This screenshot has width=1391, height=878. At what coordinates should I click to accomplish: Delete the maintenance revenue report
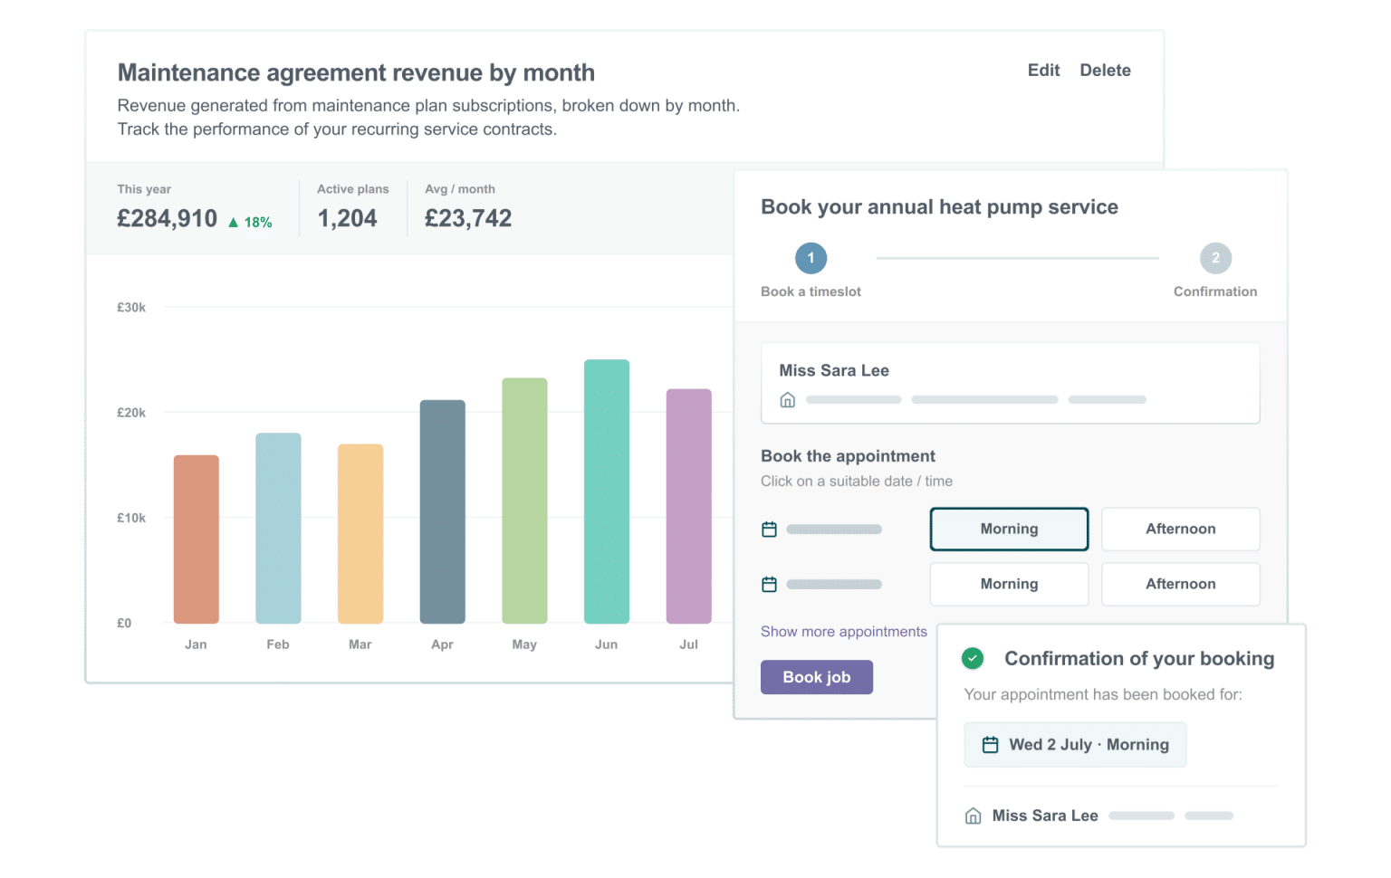[x=1105, y=71]
